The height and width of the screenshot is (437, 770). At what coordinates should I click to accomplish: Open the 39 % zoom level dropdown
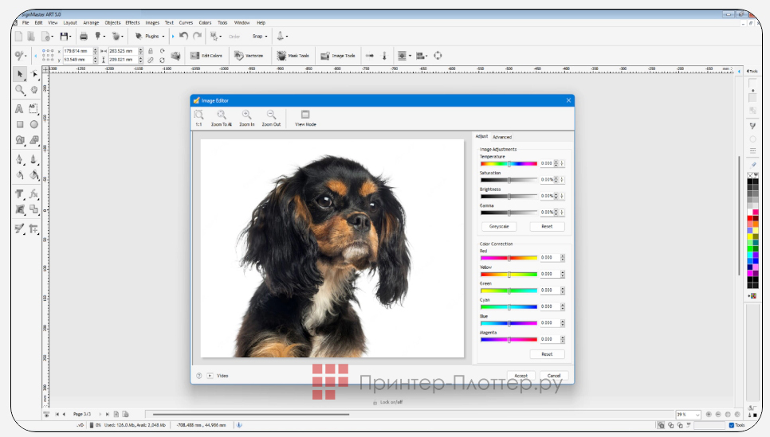(698, 415)
